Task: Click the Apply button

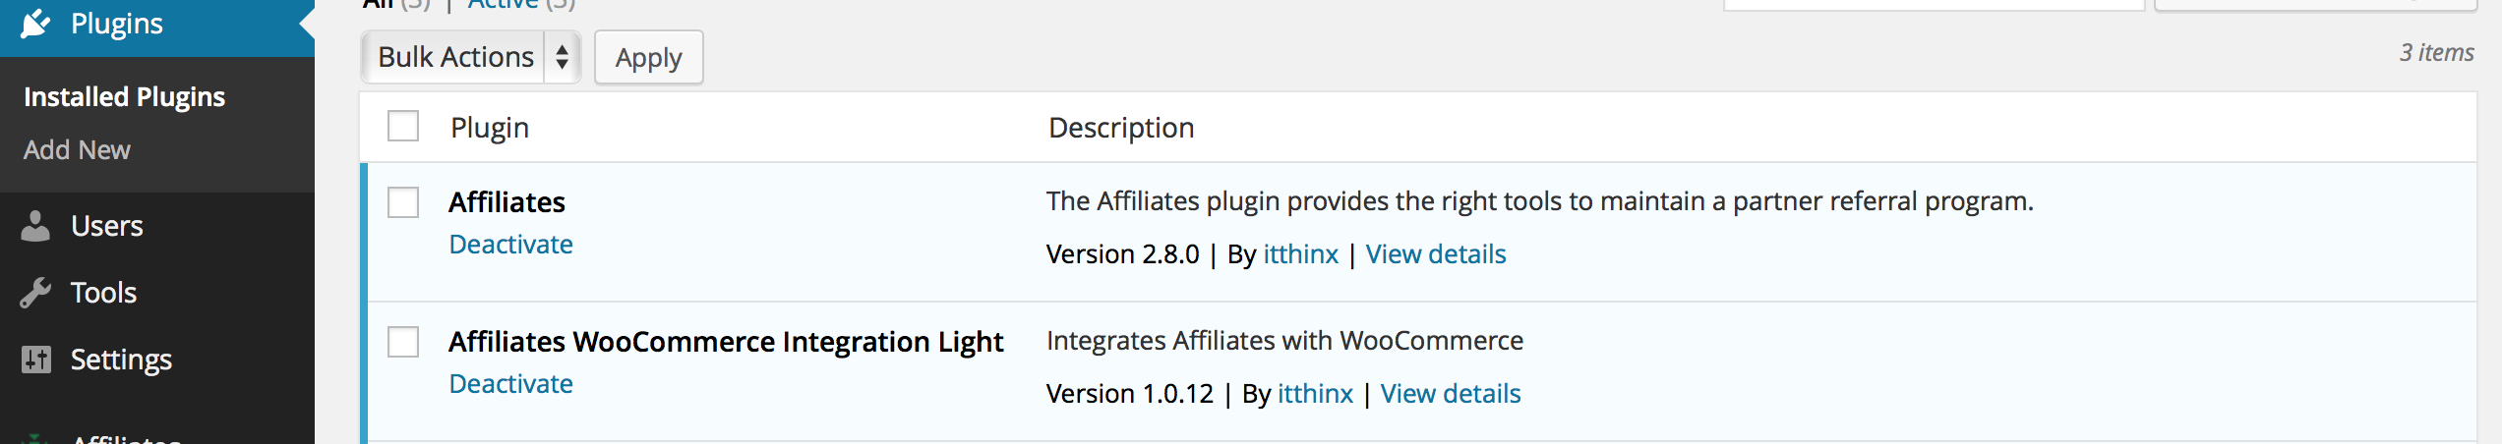Action: pyautogui.click(x=649, y=57)
